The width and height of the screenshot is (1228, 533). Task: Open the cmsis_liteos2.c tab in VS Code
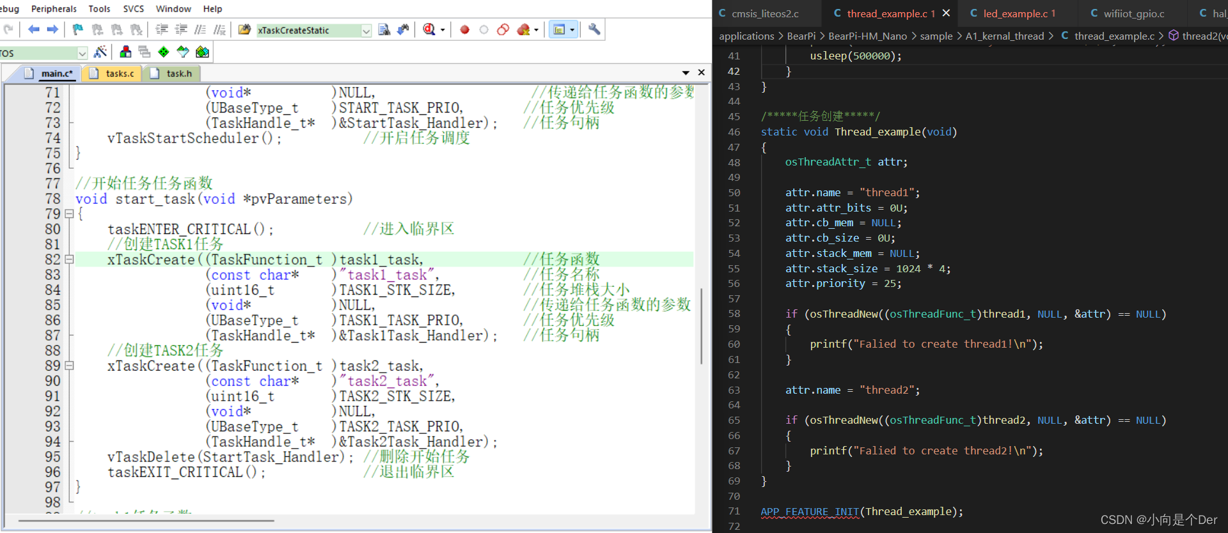pyautogui.click(x=766, y=13)
